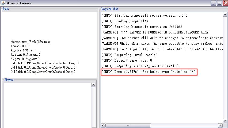228x128 pixels.
Task: Click the Java icon in the title bar
Action: click(3, 3)
